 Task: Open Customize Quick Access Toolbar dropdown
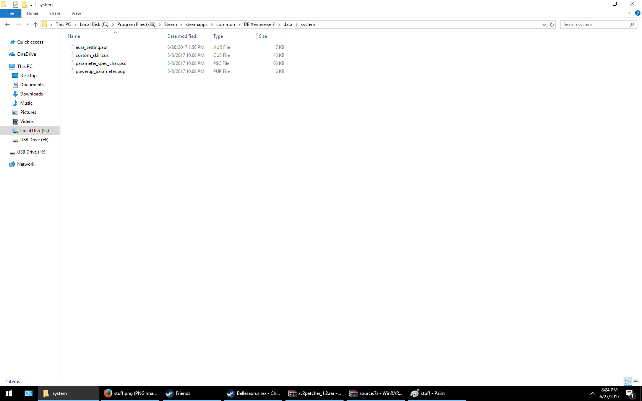31,5
